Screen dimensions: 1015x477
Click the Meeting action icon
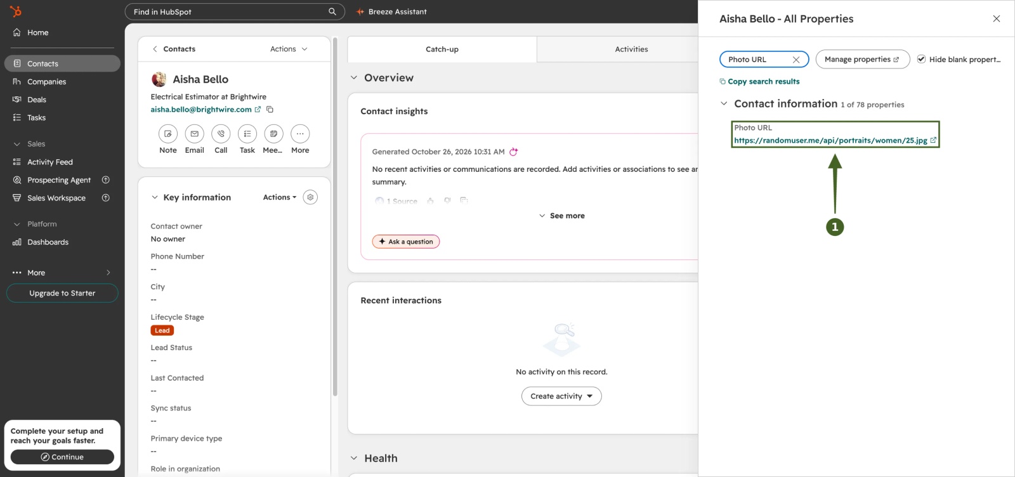click(x=273, y=134)
